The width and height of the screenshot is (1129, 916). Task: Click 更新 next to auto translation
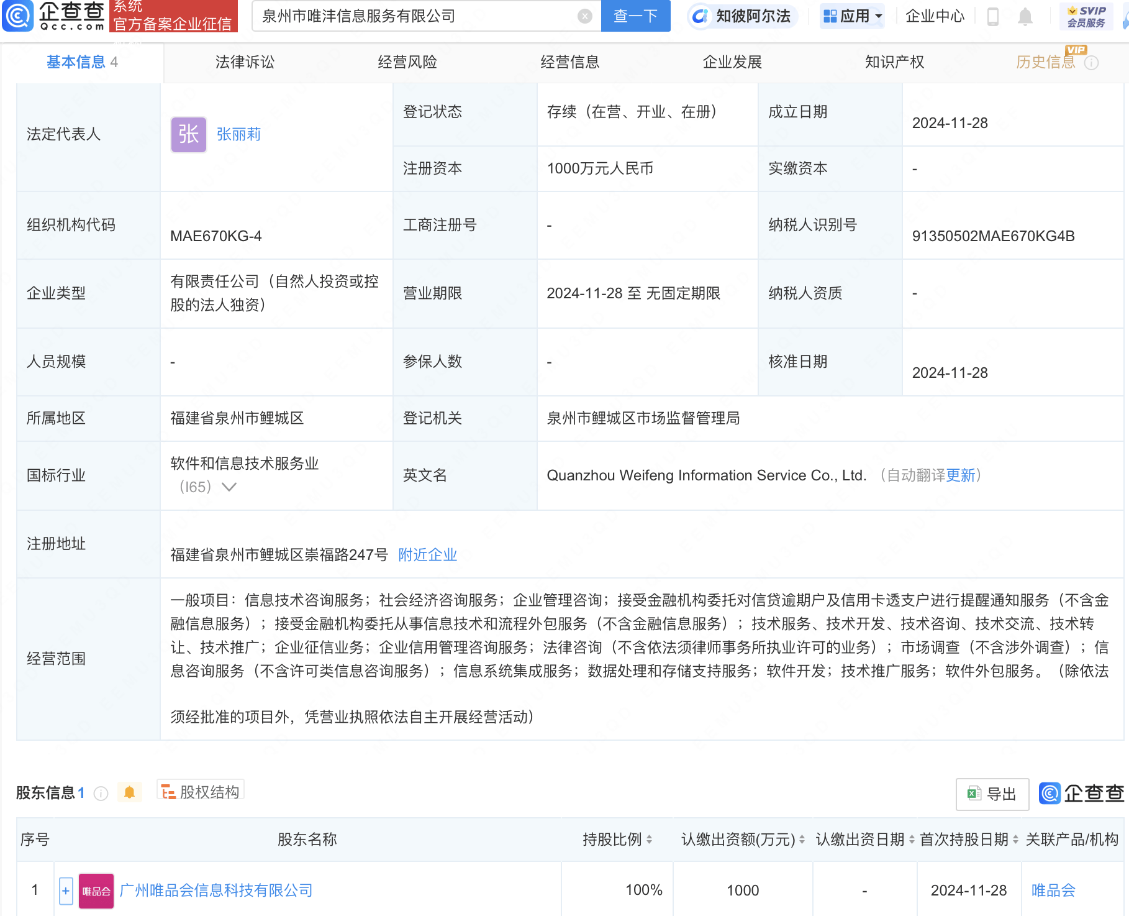[961, 475]
